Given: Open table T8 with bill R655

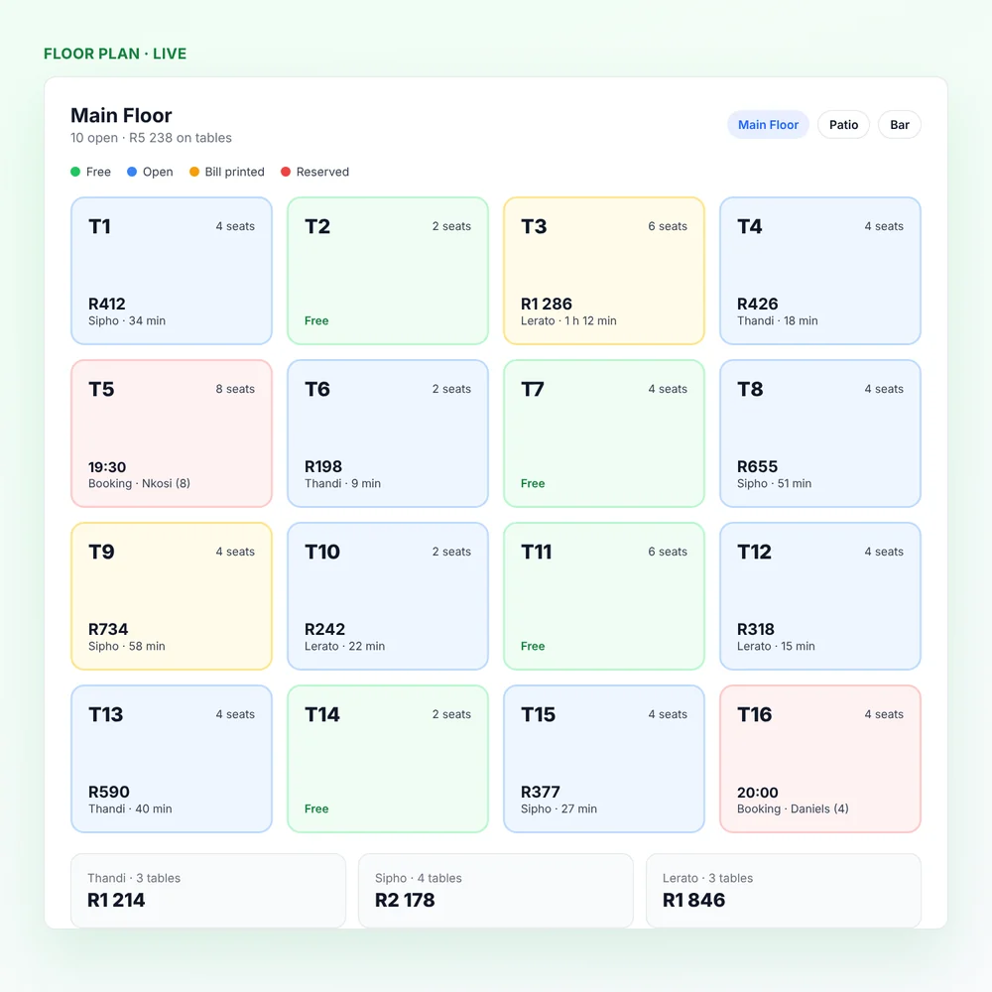Looking at the screenshot, I should [x=820, y=434].
